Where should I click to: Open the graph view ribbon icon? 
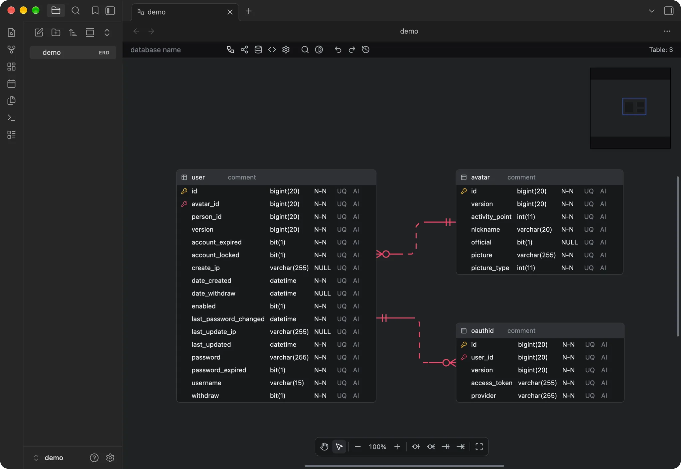[x=11, y=50]
